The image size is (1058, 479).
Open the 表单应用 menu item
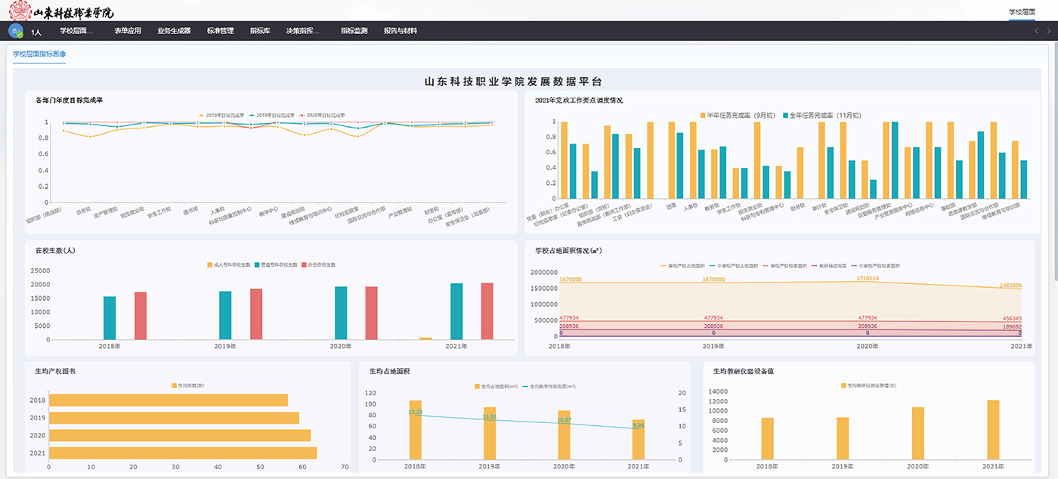click(x=128, y=31)
